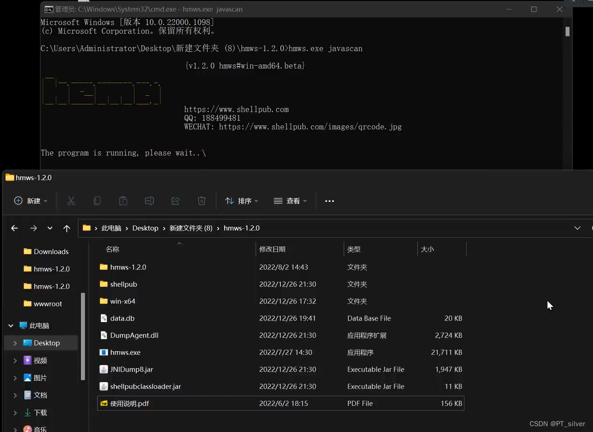Expand the 视频 tree node
This screenshot has height=432, width=593.
(x=15, y=360)
